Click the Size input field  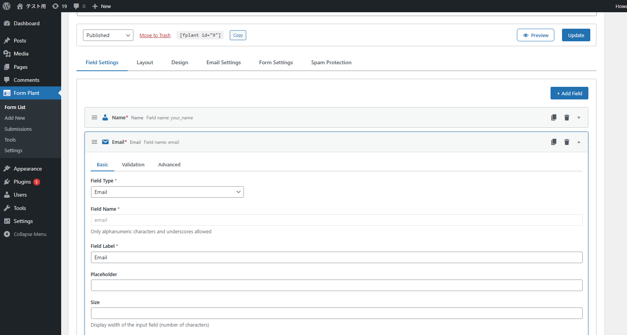(336, 313)
